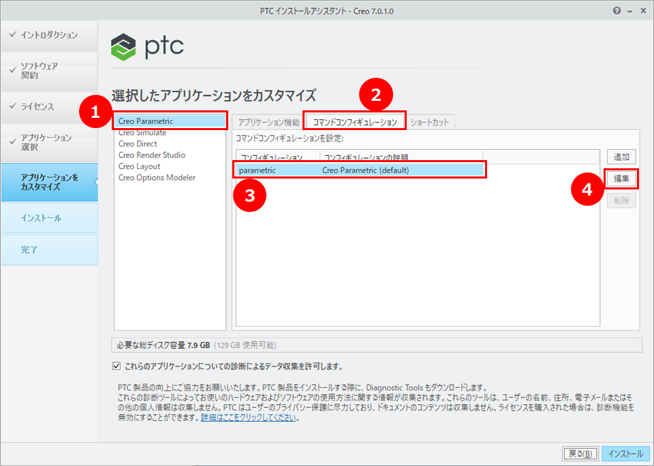
Task: Select Creo Simulate in application list
Action: (142, 133)
